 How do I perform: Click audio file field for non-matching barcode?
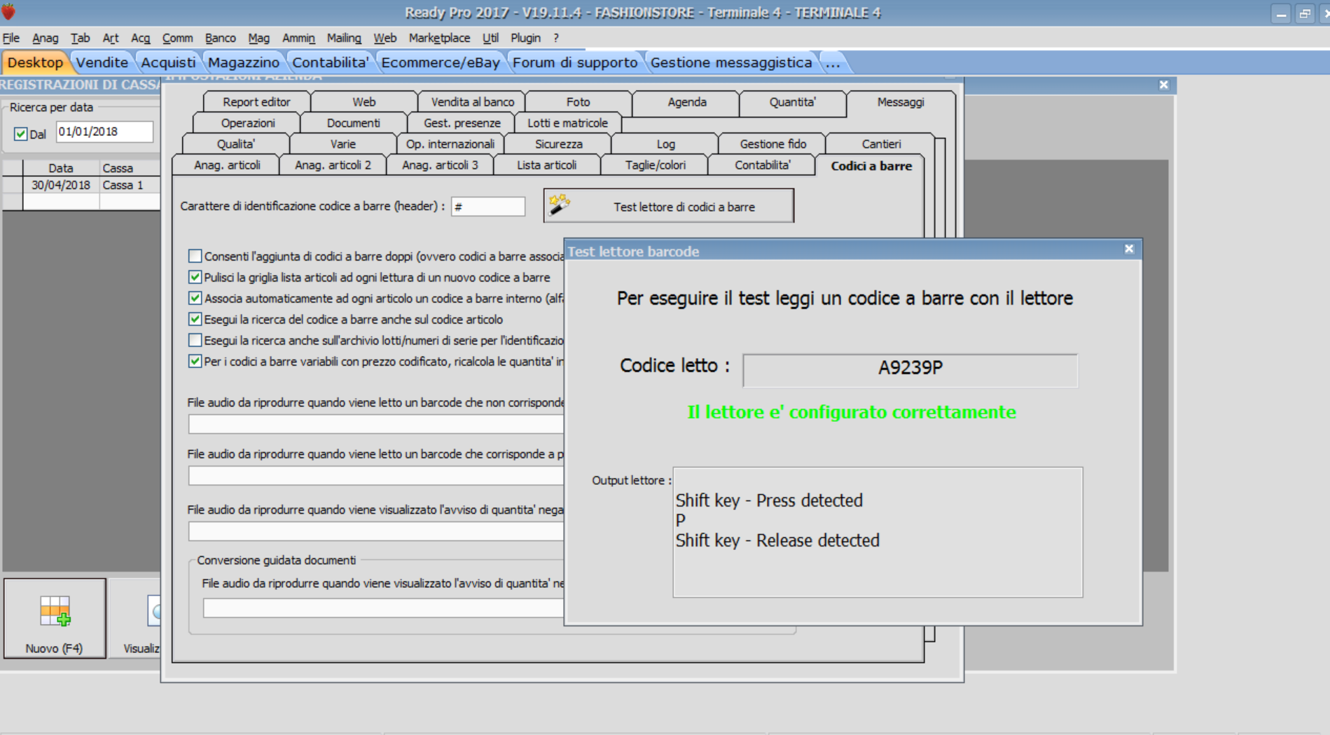[x=376, y=424]
